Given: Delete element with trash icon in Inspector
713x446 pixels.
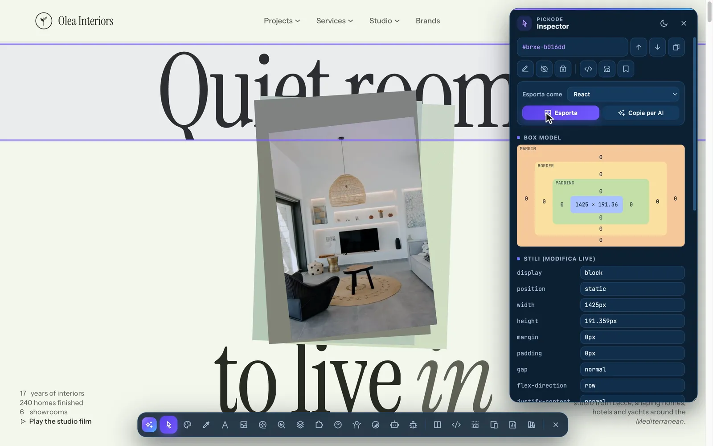Looking at the screenshot, I should [563, 69].
